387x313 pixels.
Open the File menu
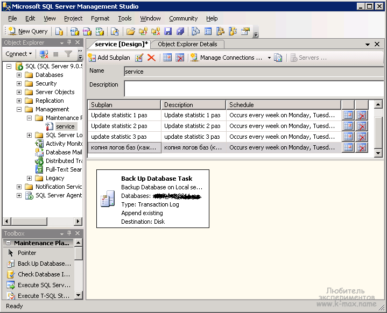tap(12, 18)
